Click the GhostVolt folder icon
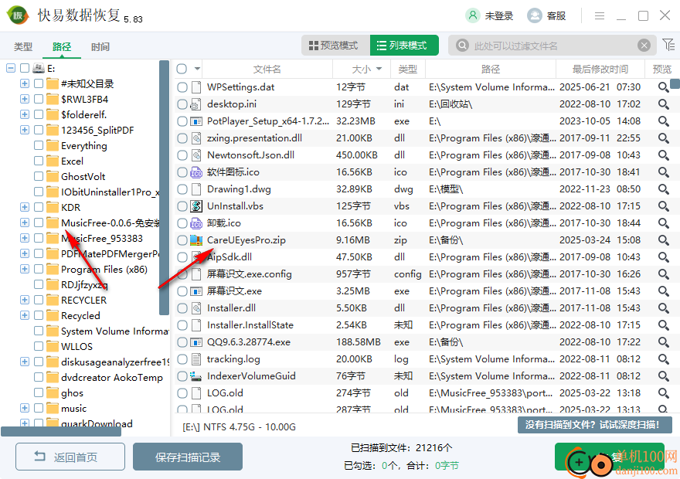Viewport: 680px width, 479px height. tap(53, 176)
